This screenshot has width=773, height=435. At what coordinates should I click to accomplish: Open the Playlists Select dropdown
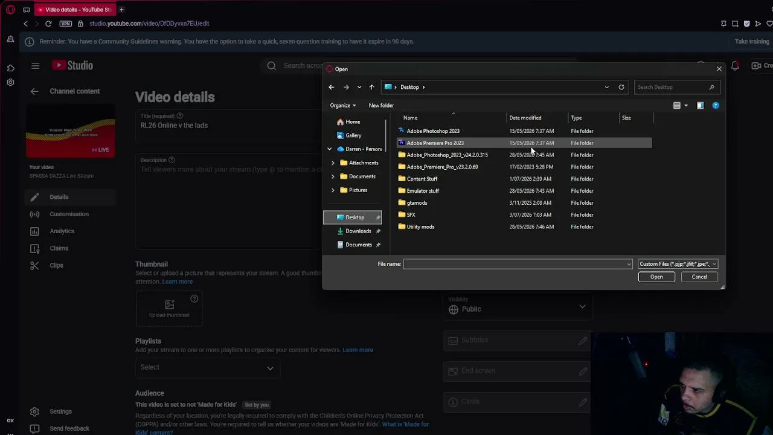click(x=207, y=367)
